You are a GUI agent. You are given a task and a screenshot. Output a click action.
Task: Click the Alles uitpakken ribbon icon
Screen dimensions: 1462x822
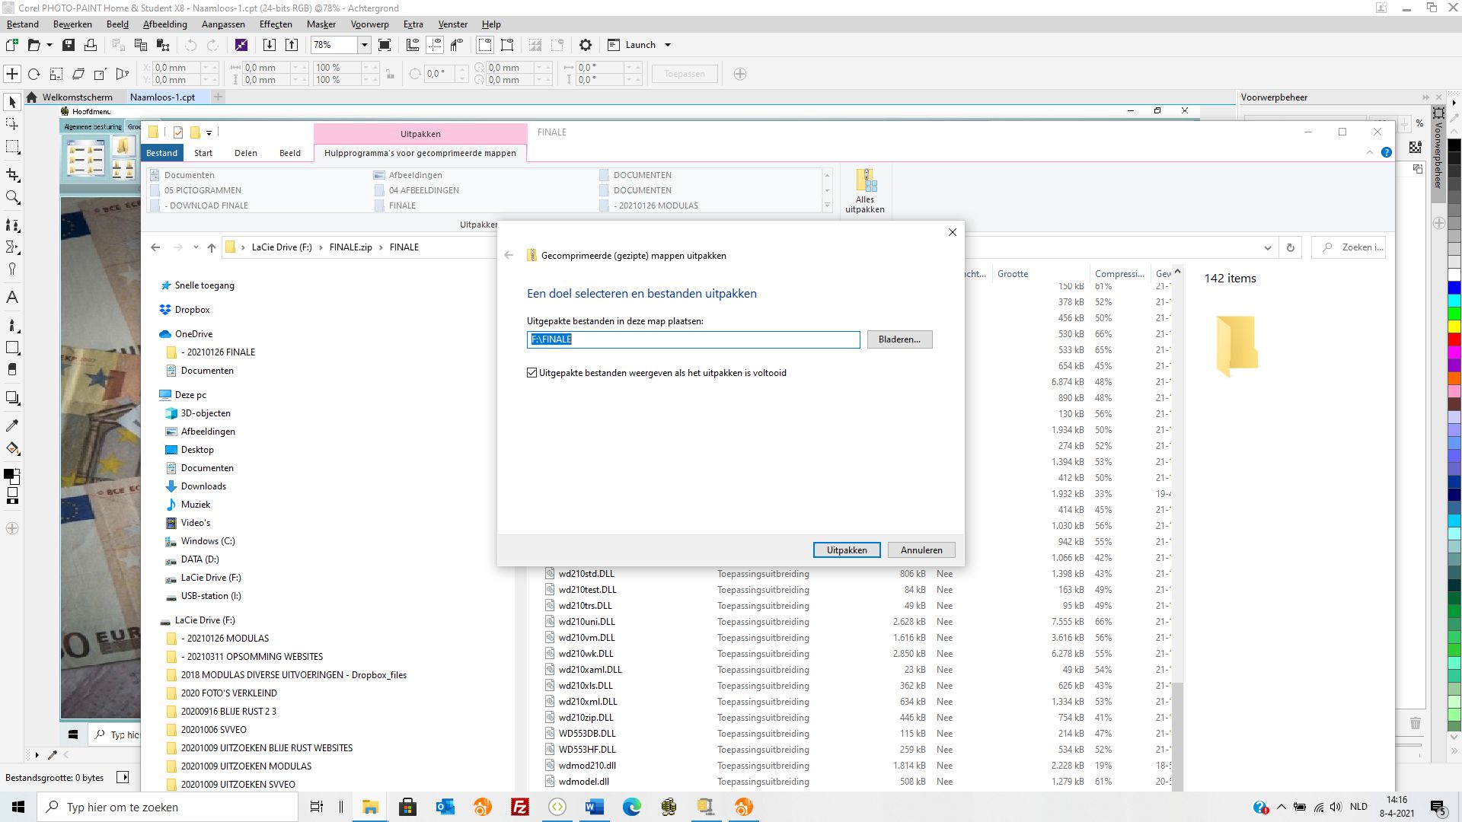point(865,191)
